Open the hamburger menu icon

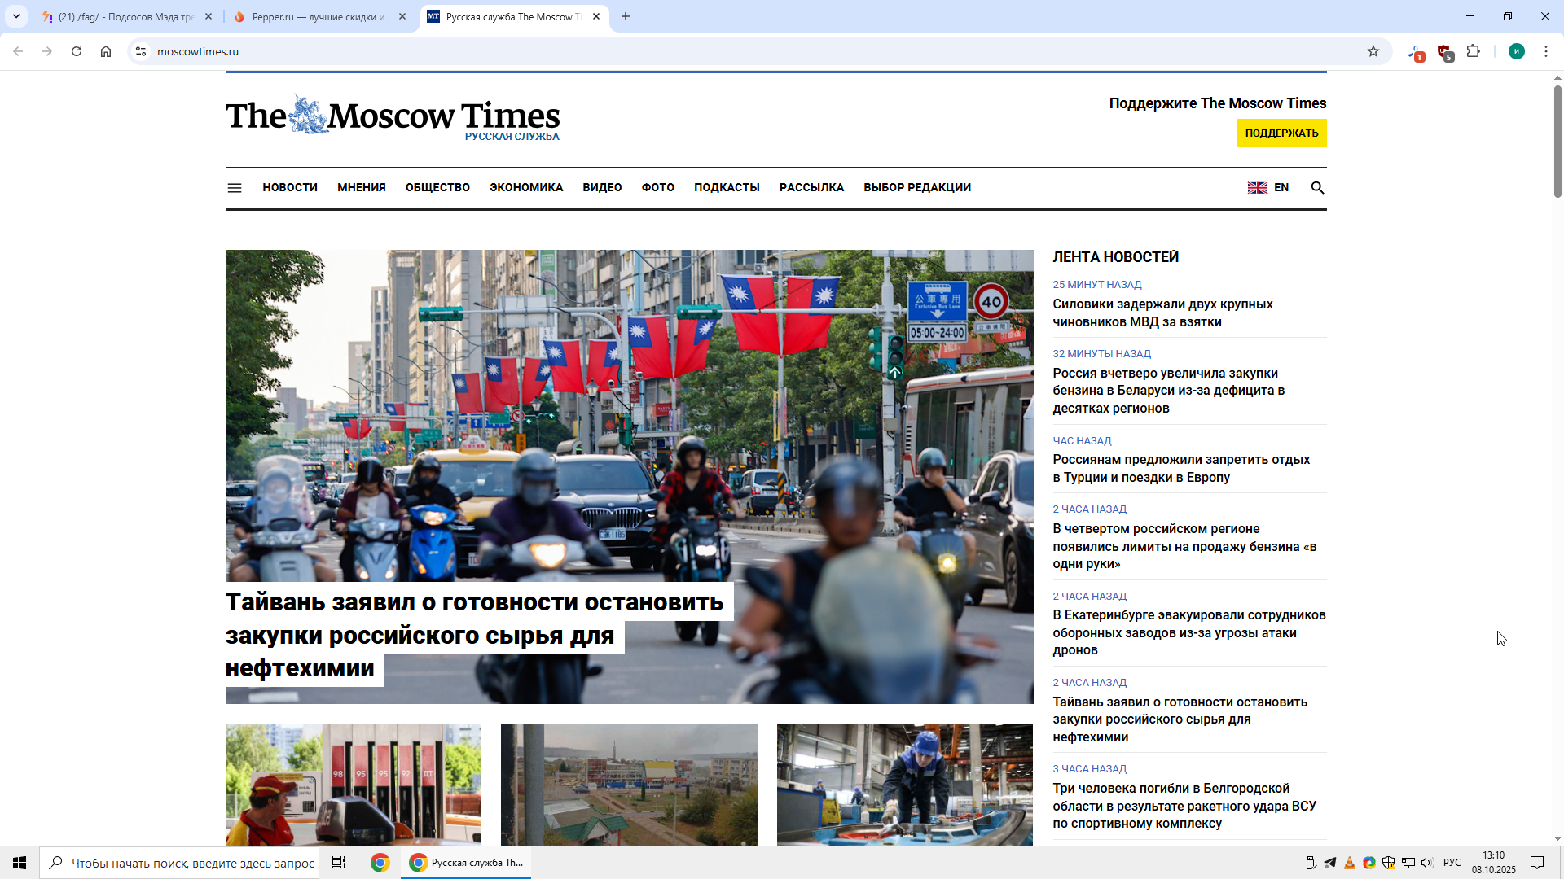pos(235,188)
